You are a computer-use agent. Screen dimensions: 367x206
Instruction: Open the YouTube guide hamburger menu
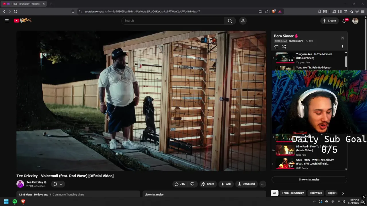point(7,21)
